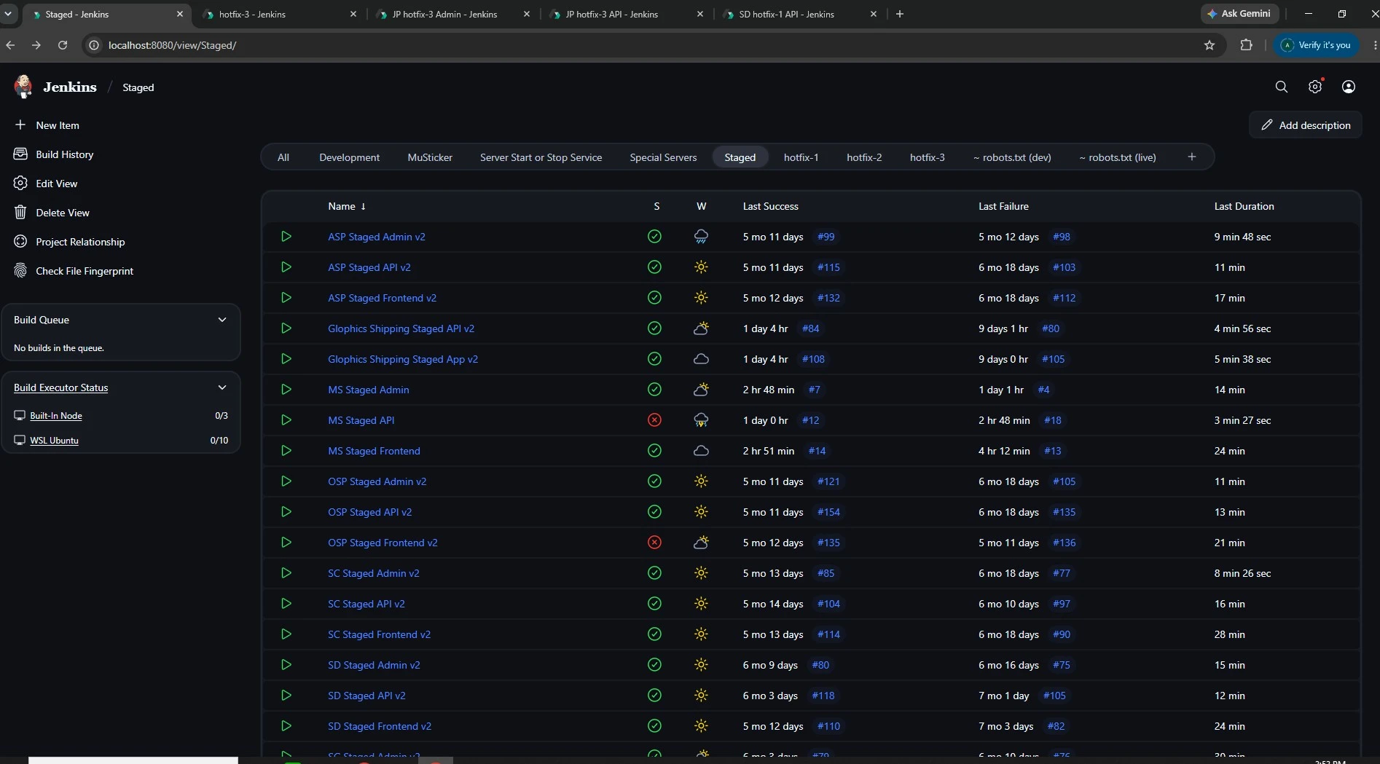Bookmark this page with the star icon

pos(1210,45)
